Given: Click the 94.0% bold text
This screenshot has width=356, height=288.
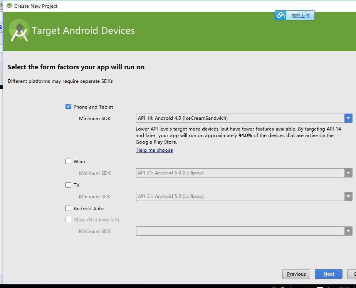Looking at the screenshot, I should click(245, 136).
